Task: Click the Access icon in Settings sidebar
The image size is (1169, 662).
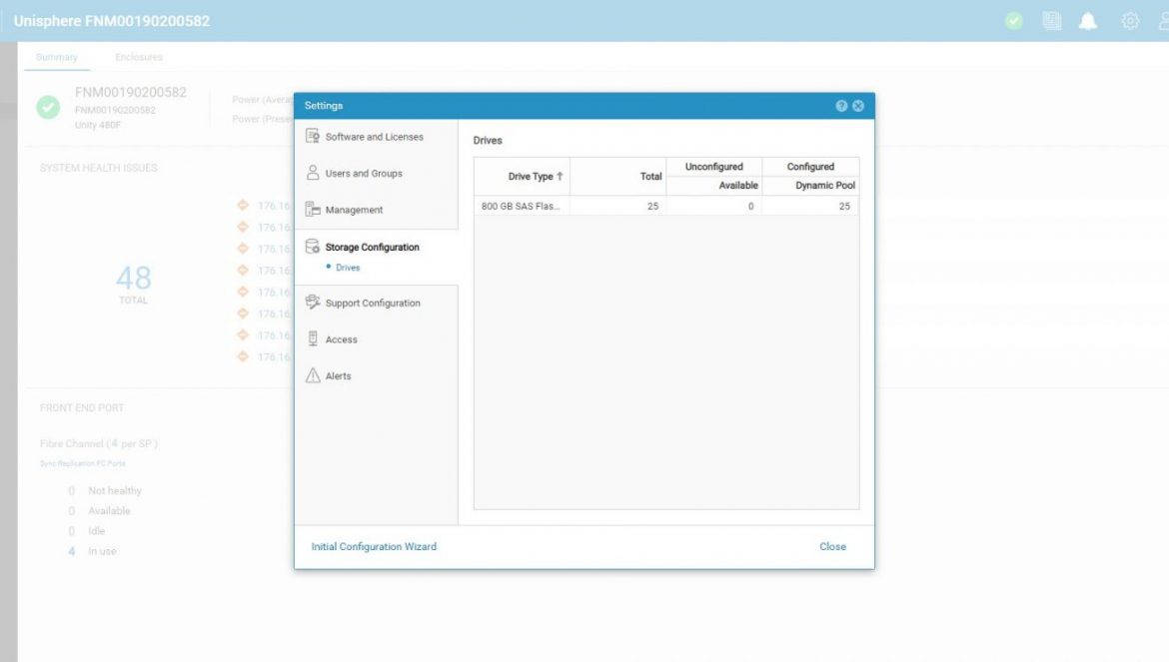Action: [313, 338]
